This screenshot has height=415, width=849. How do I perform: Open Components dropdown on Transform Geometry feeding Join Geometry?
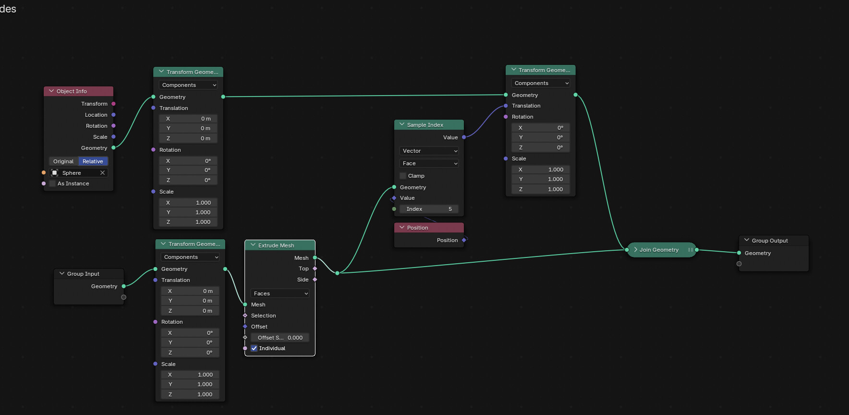(x=541, y=83)
